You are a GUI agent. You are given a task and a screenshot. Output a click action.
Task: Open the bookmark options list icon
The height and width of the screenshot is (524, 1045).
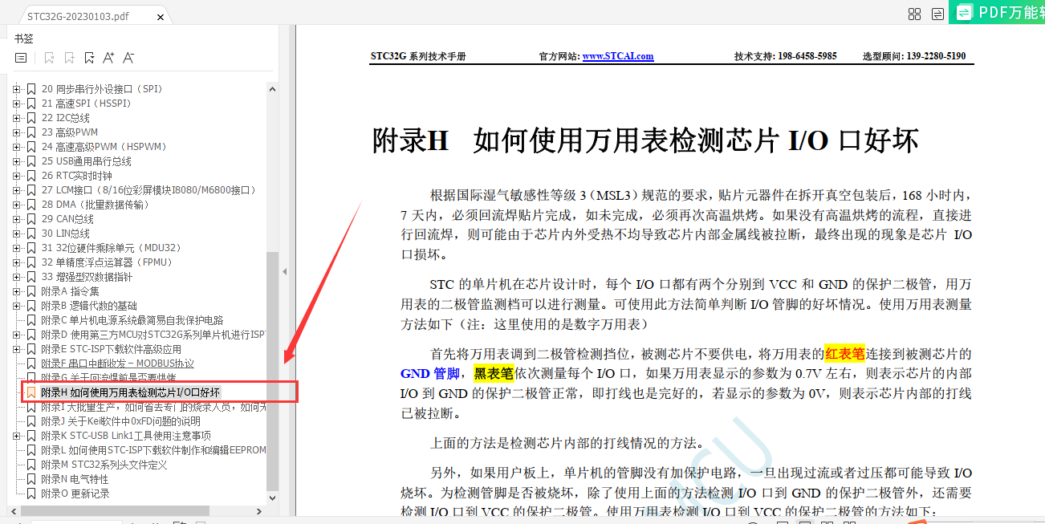click(21, 58)
